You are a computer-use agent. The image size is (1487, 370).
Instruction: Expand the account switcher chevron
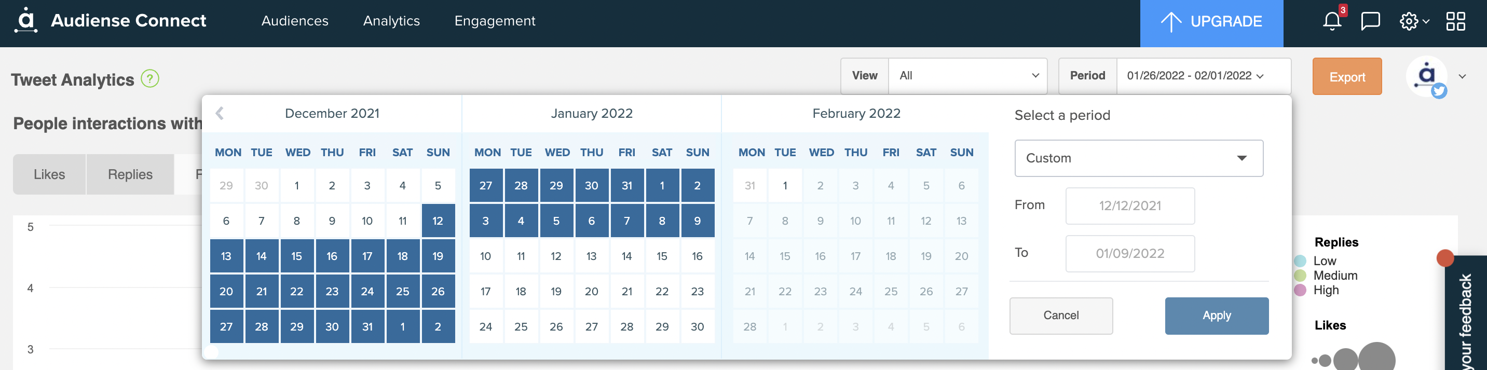[x=1462, y=76]
